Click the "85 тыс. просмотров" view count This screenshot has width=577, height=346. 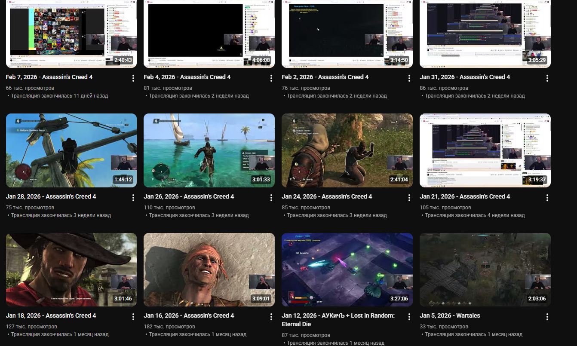(306, 208)
